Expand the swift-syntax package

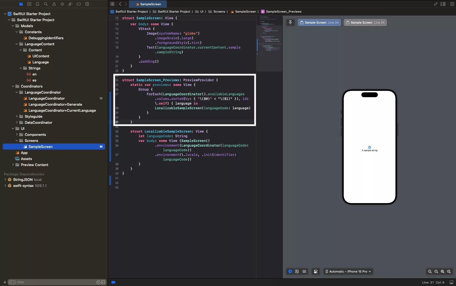pos(5,186)
